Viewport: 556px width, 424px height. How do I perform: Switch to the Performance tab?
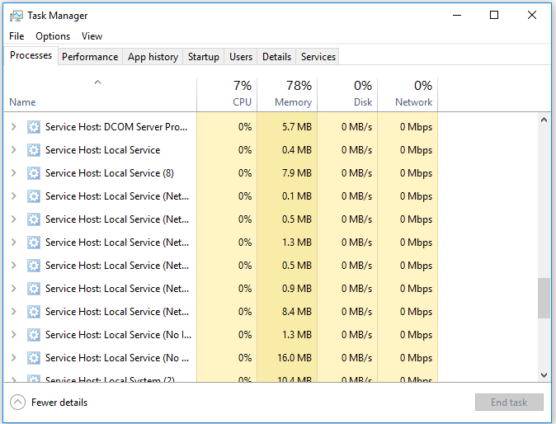point(90,57)
